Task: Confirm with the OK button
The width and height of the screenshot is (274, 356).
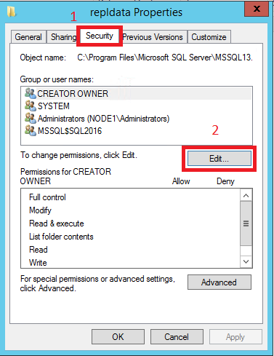Action: point(118,337)
